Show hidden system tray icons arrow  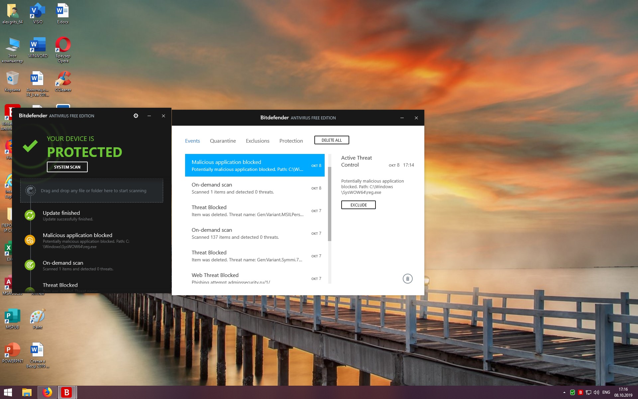click(564, 392)
